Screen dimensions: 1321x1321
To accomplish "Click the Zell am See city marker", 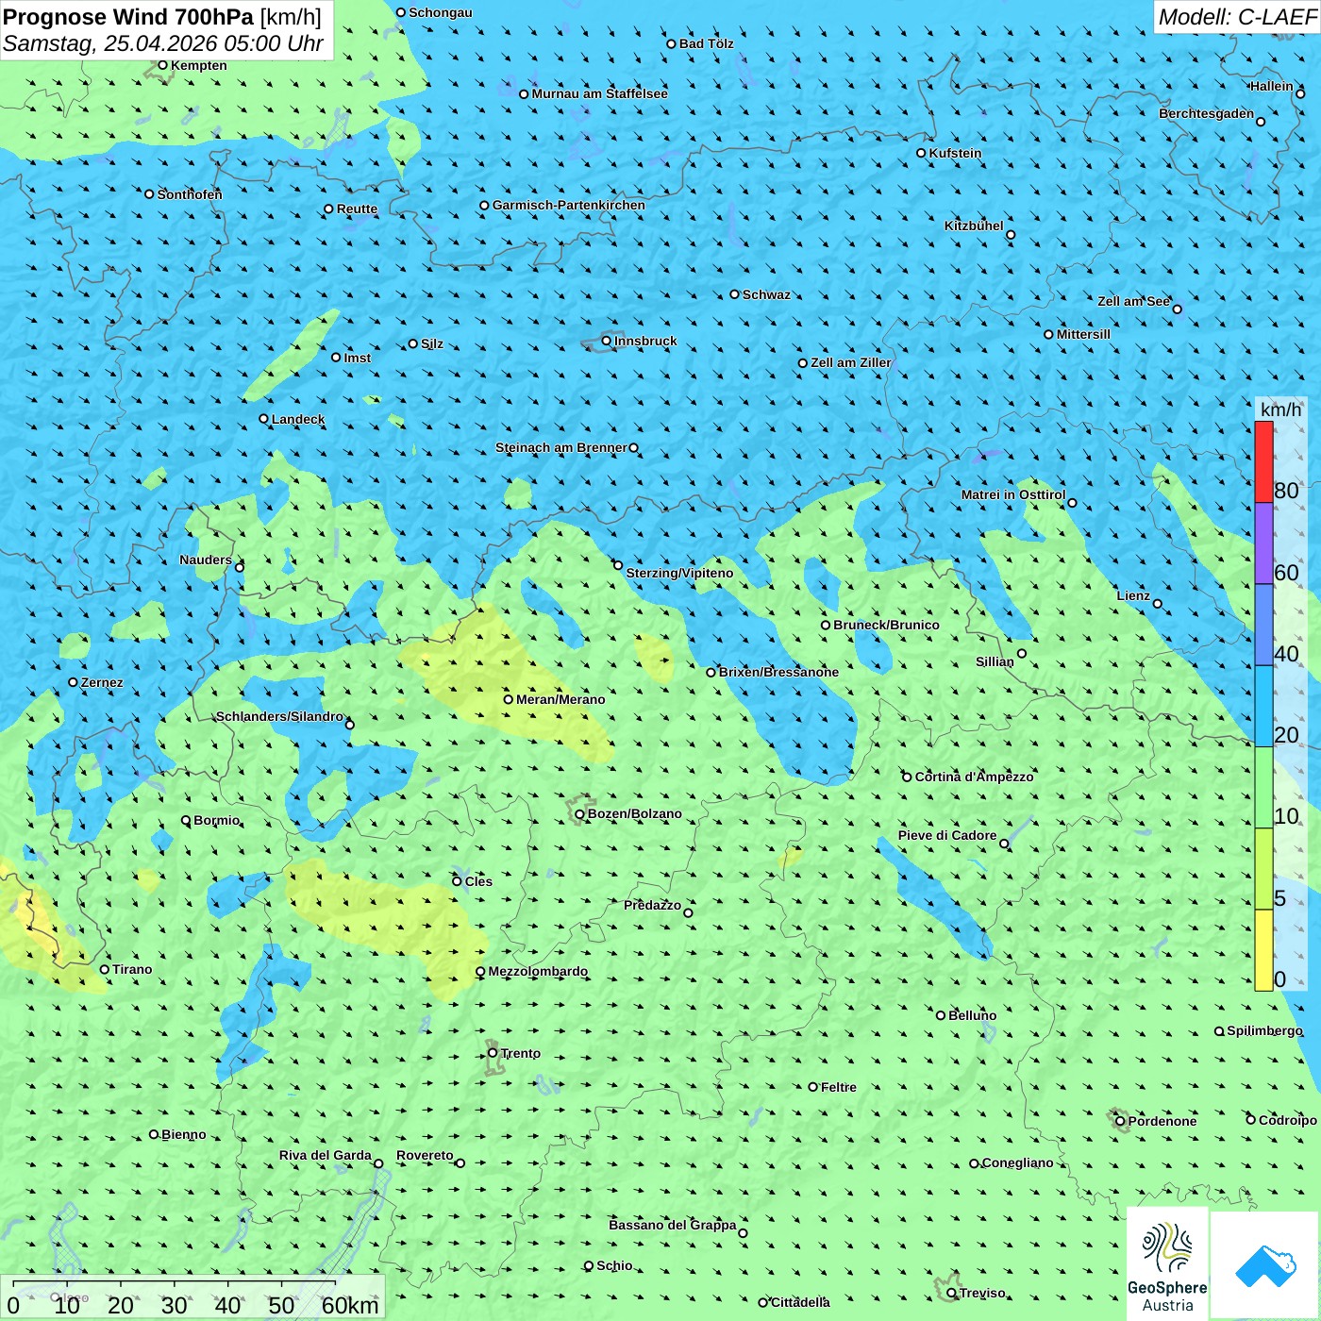I will 1177,309.
